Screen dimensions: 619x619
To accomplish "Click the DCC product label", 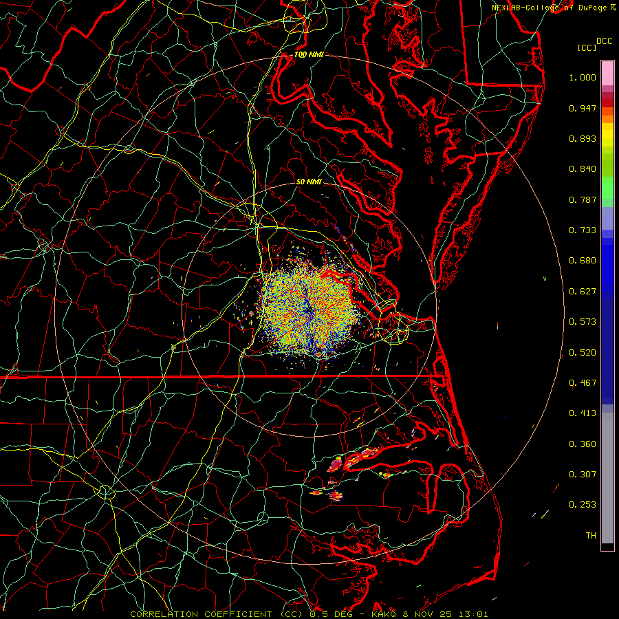I will click(x=604, y=41).
